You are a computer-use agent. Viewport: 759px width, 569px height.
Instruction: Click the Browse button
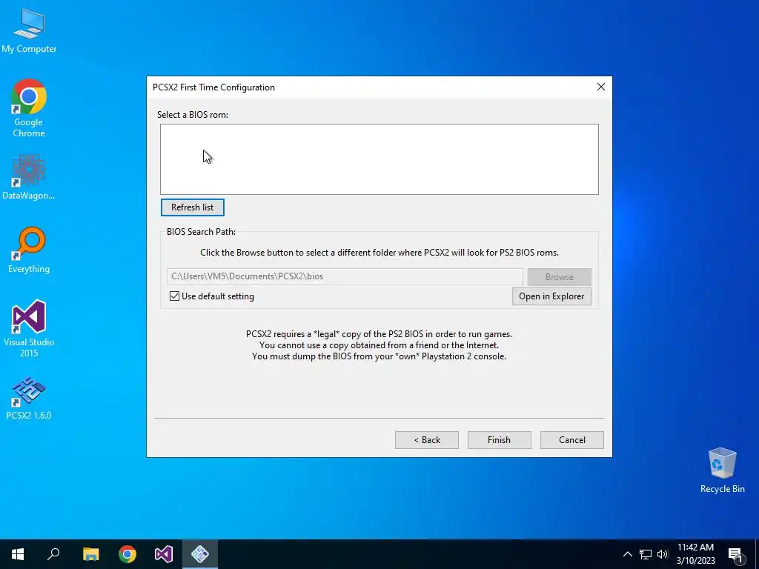559,277
